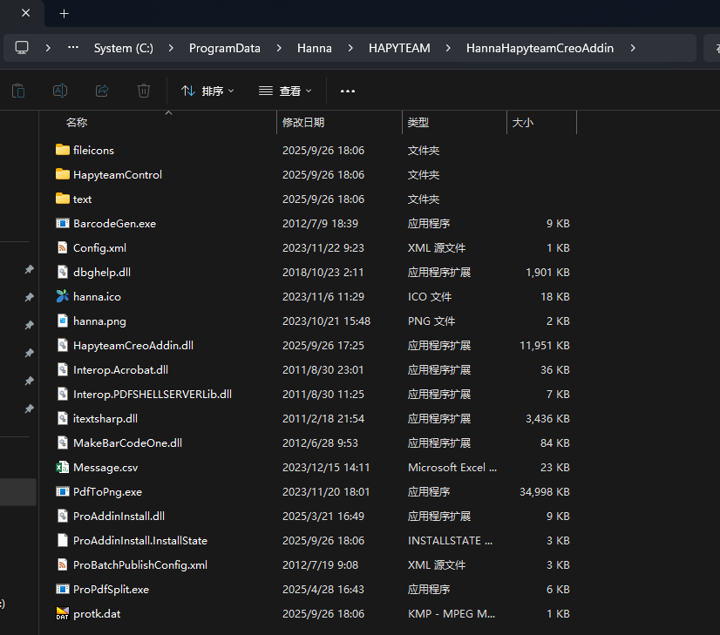
Task: Select the fileicons folder icon
Action: [62, 150]
